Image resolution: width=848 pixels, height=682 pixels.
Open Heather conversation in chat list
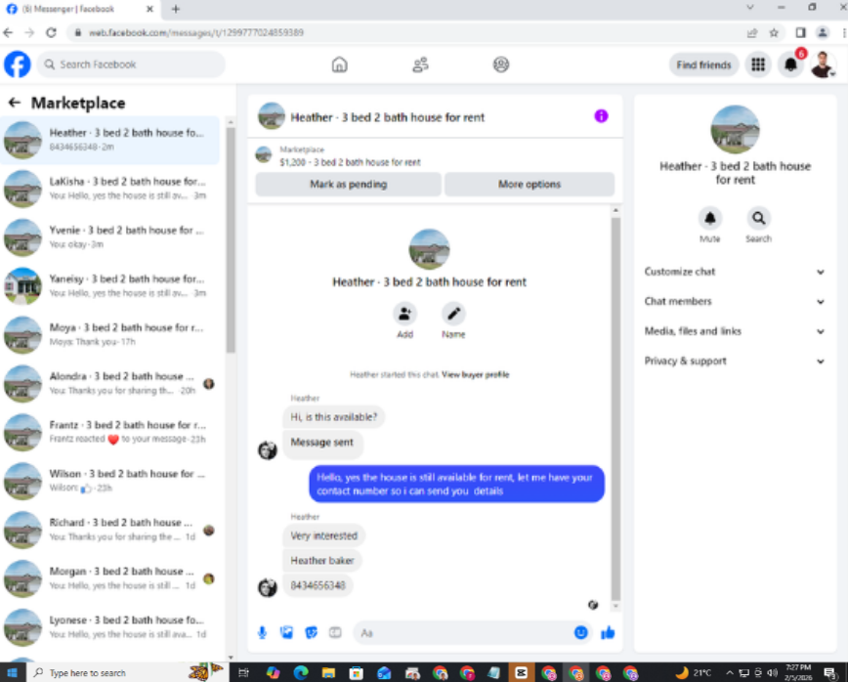tap(110, 140)
